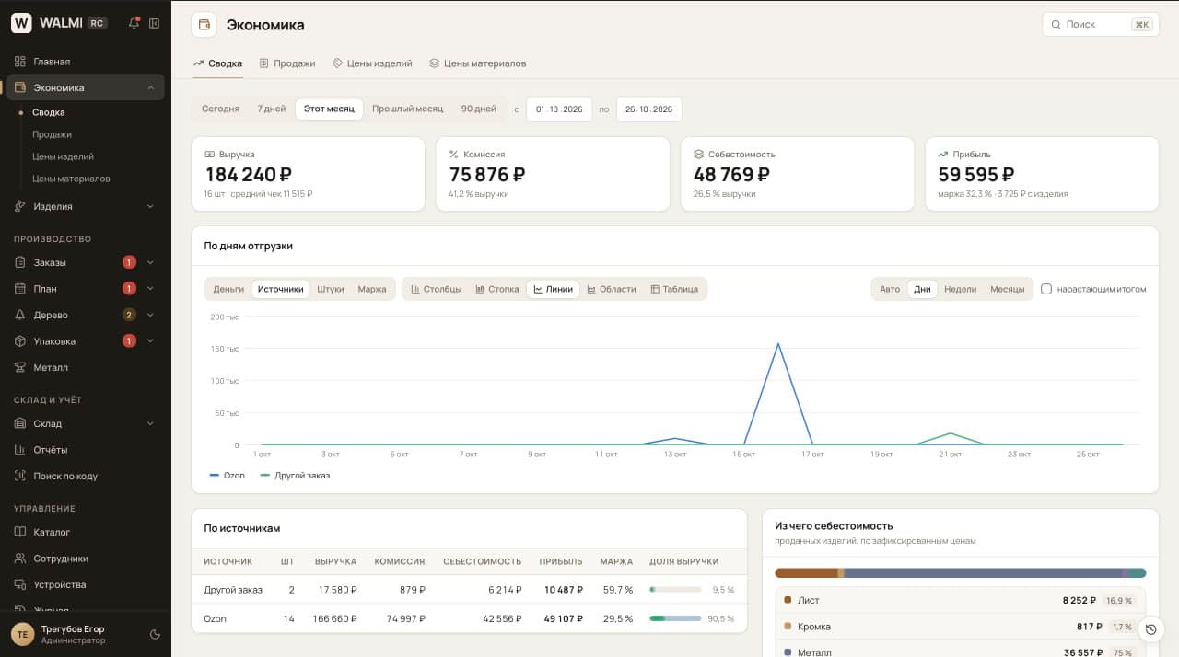
Task: Switch to the Продажи tab under the page title
Action: point(287,63)
